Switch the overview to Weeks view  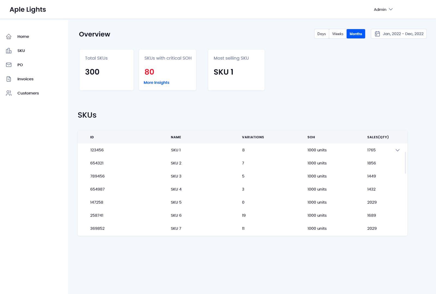click(338, 34)
